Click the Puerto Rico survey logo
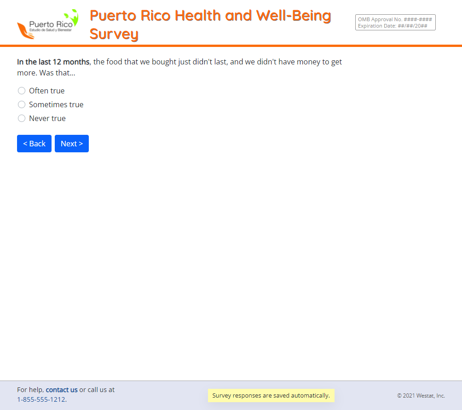This screenshot has height=410, width=462. tap(48, 24)
